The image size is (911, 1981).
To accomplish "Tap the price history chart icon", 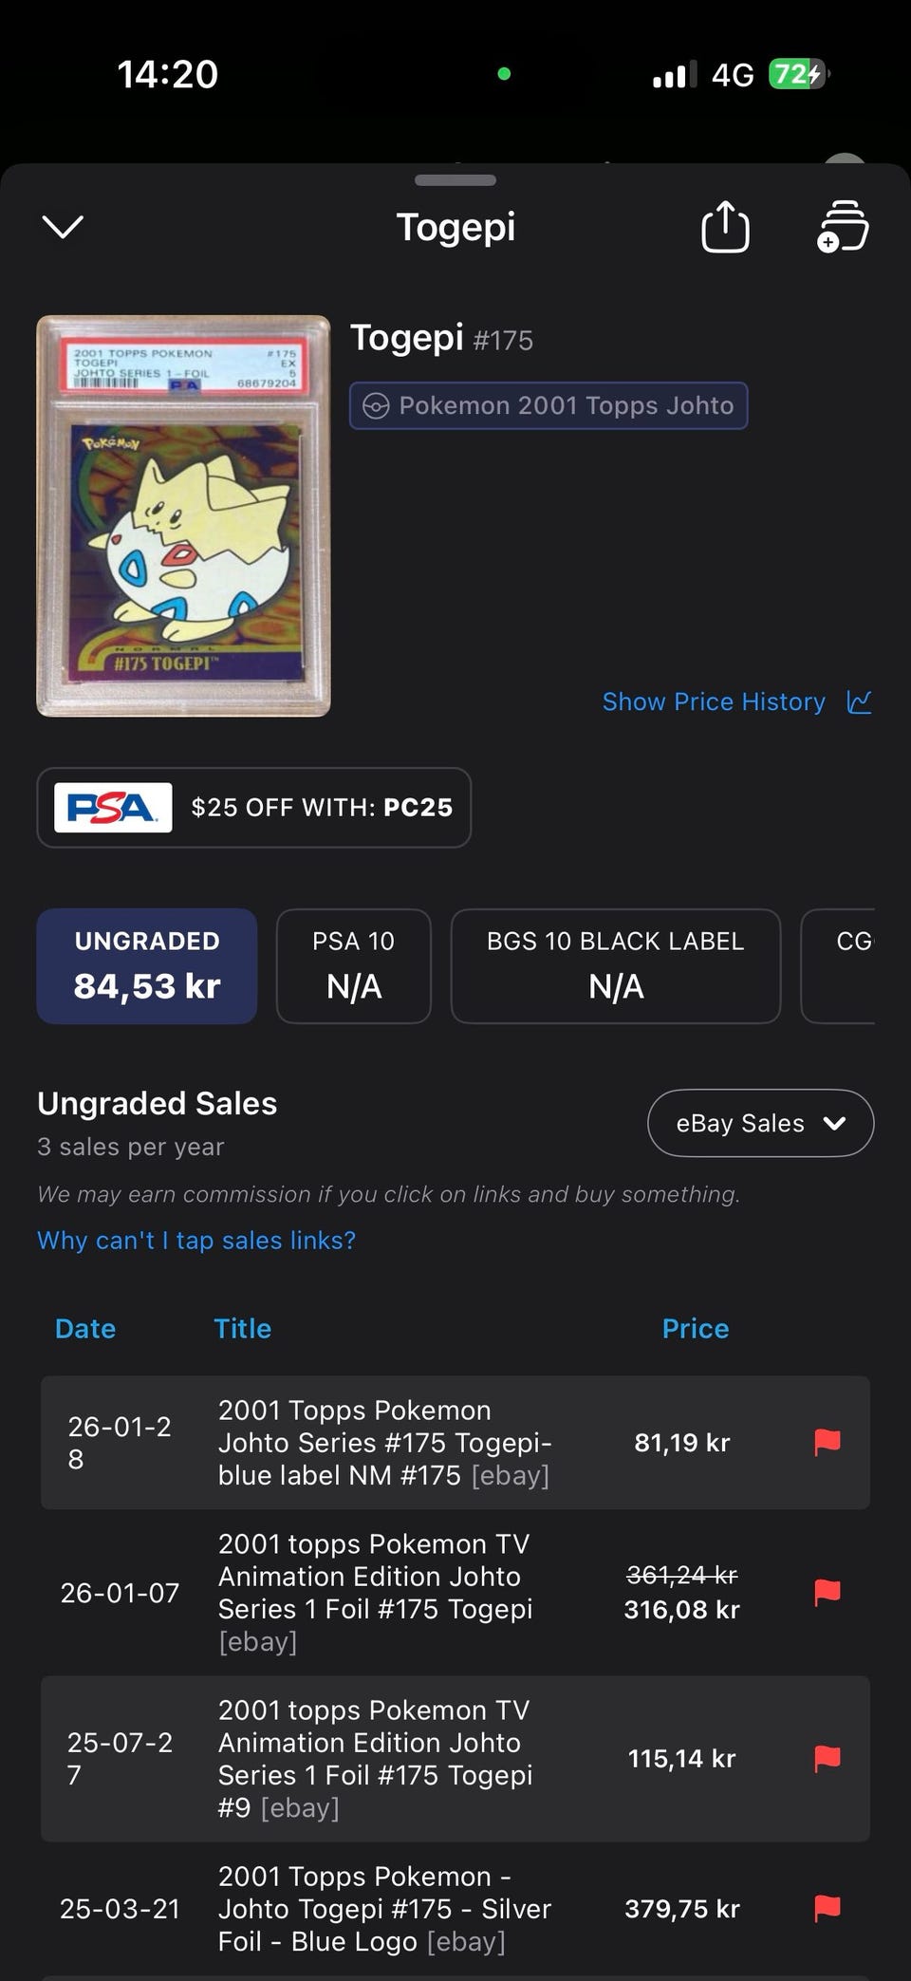I will [859, 702].
